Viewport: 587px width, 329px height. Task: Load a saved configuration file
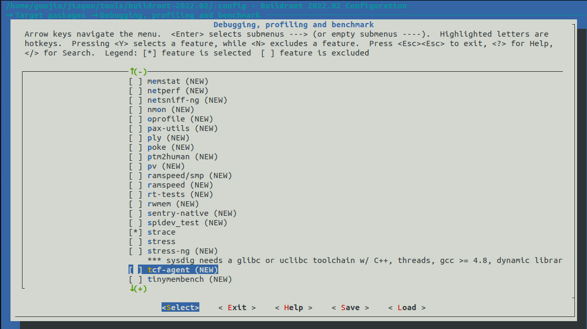pos(406,307)
